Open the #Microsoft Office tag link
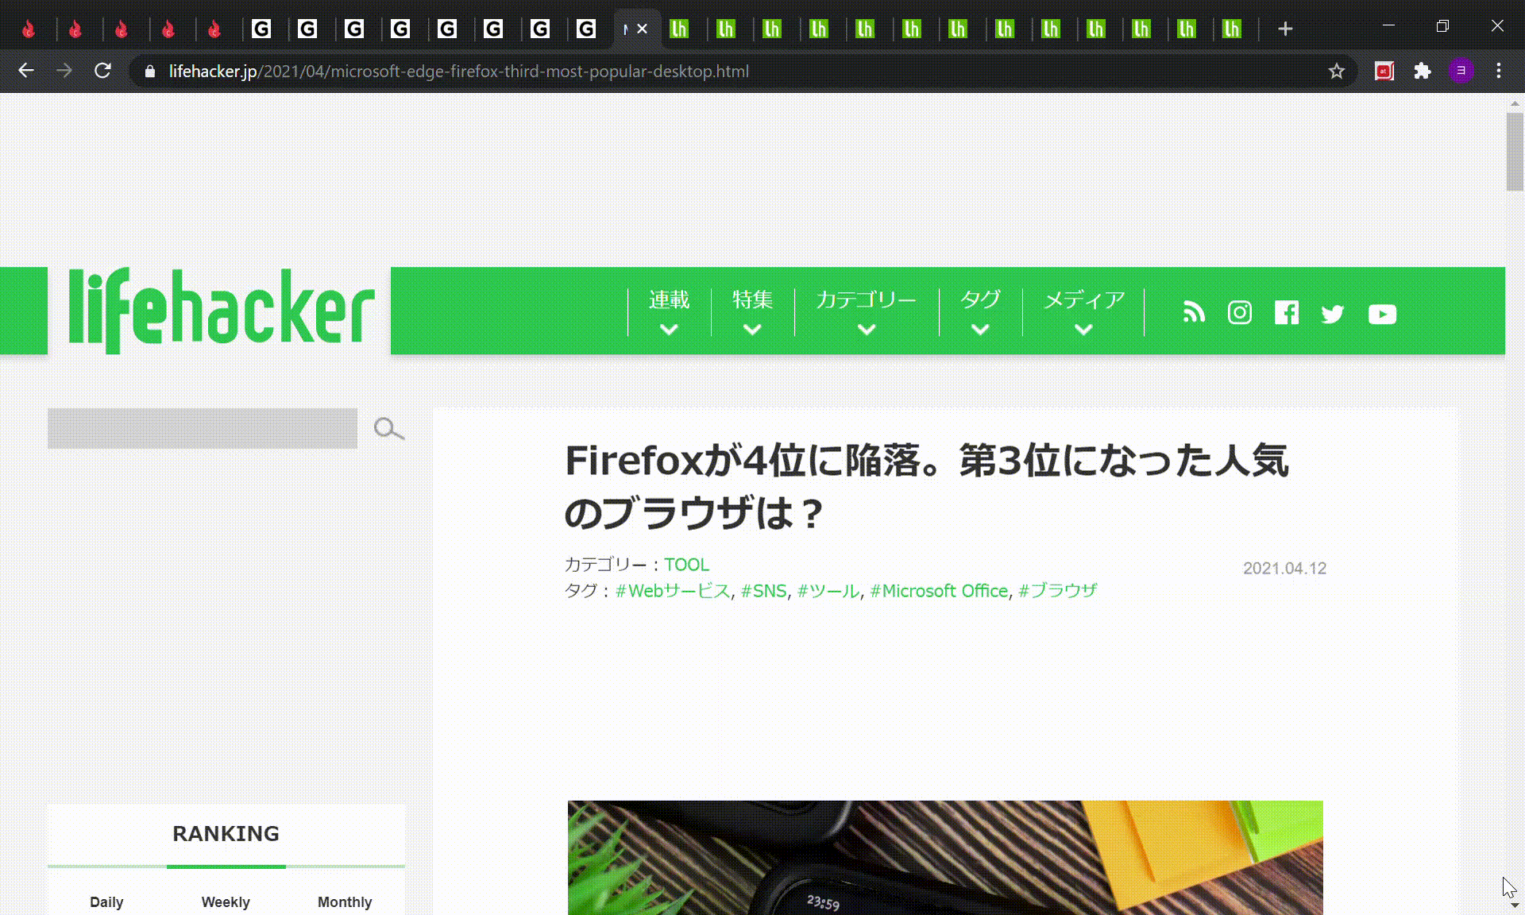1525x915 pixels. coord(939,591)
